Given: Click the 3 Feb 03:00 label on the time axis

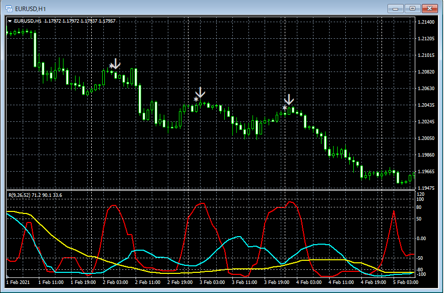Looking at the screenshot, I should pyautogui.click(x=212, y=282).
